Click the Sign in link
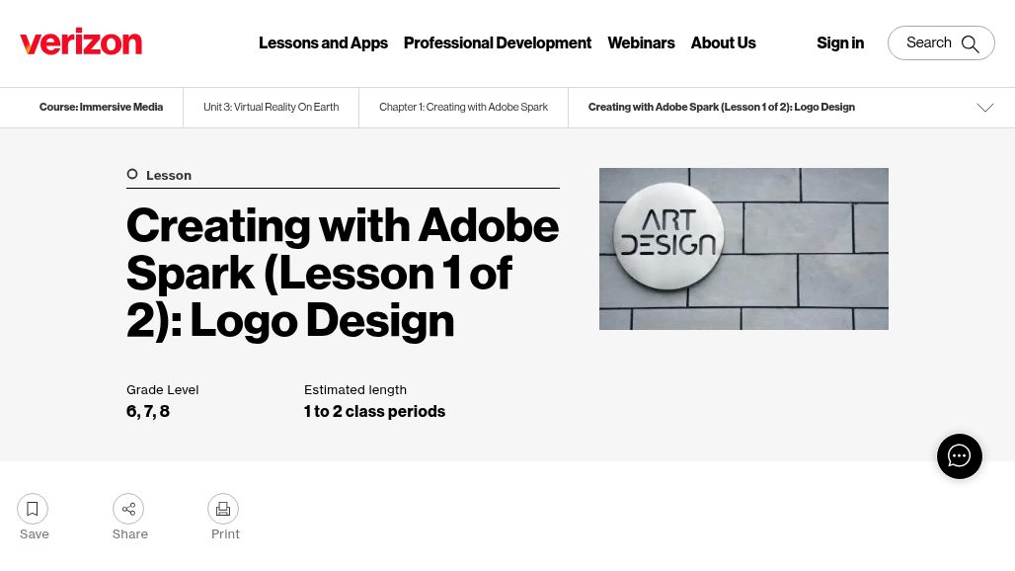Viewport: 1015px width, 571px height. (840, 42)
